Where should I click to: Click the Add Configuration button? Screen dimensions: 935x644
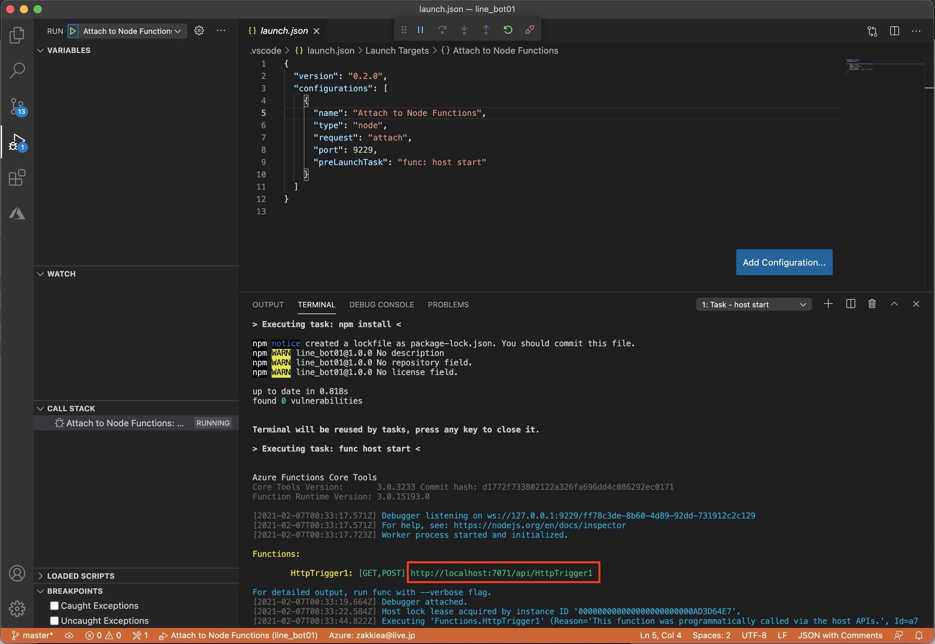[783, 262]
